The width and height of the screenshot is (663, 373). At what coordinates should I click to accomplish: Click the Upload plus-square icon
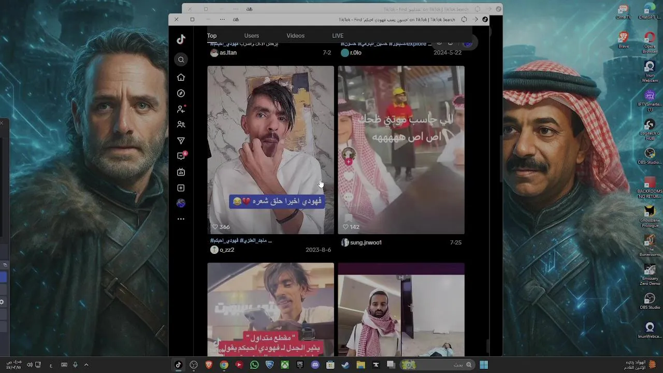click(x=181, y=188)
